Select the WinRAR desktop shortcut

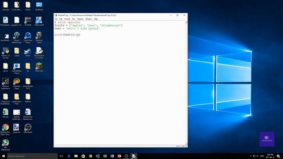(28, 21)
